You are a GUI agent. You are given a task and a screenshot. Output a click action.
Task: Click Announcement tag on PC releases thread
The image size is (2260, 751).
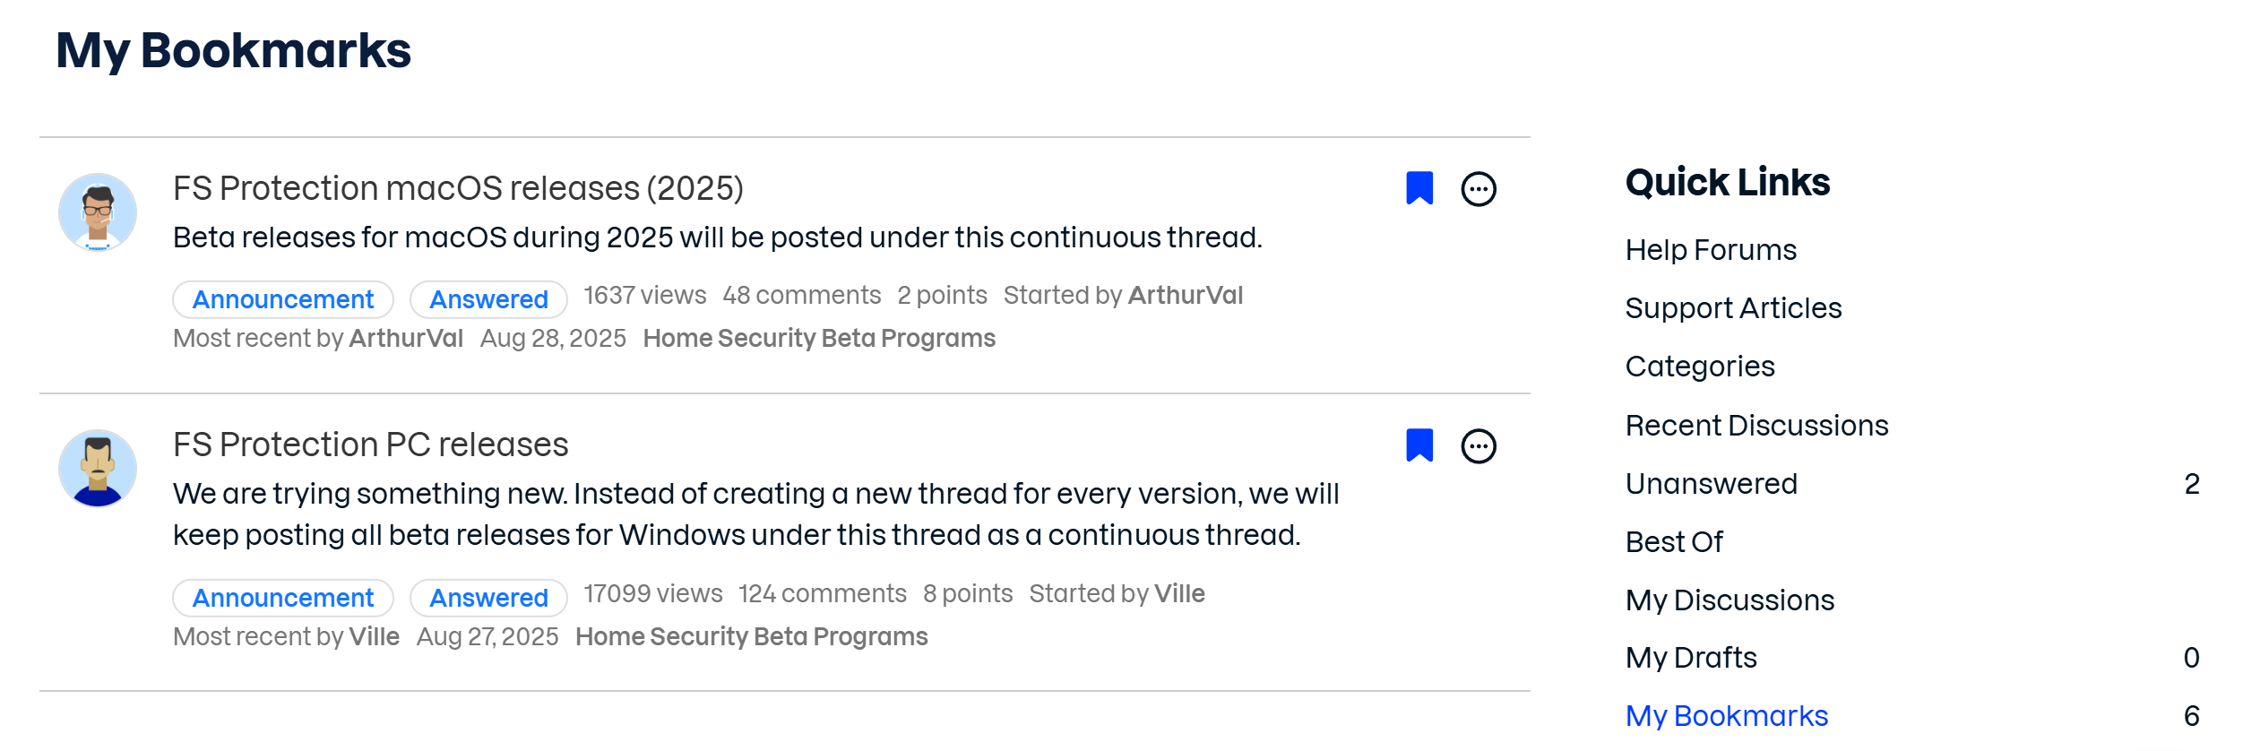[283, 598]
